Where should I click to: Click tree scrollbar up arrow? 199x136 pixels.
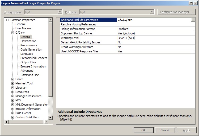(50, 20)
